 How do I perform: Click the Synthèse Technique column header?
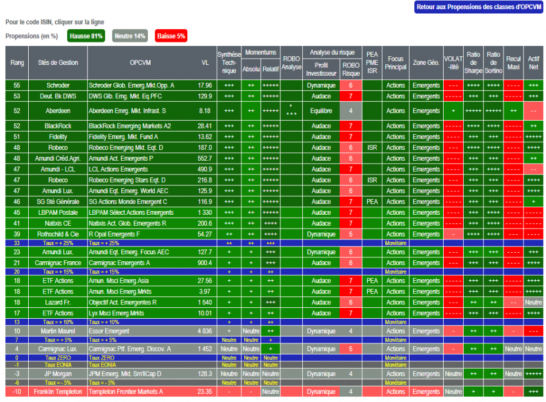click(229, 63)
